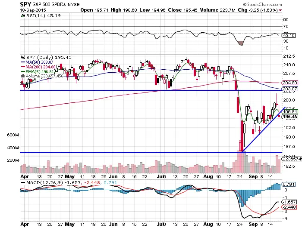This screenshot has width=302, height=228.
Task: Click the SPY (Daily) 195.45 legend entry
Action: click(x=49, y=57)
